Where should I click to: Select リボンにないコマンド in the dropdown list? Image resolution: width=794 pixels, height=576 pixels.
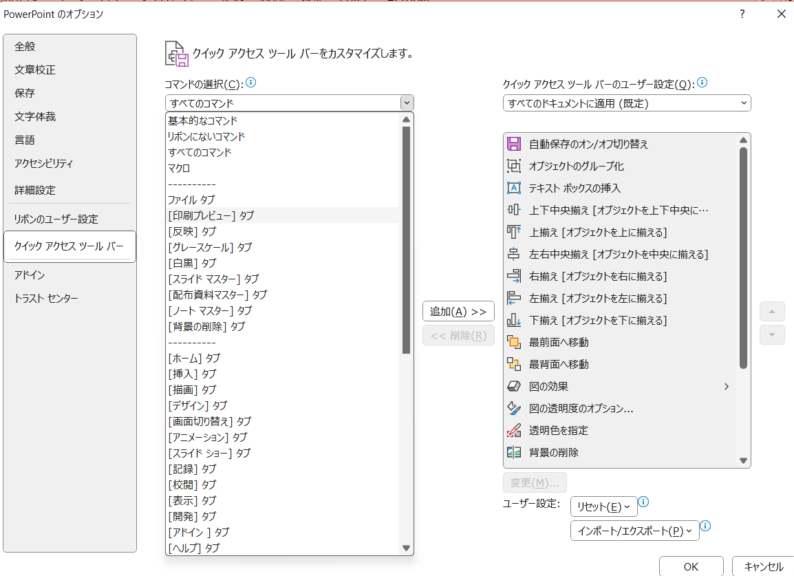pyautogui.click(x=283, y=136)
